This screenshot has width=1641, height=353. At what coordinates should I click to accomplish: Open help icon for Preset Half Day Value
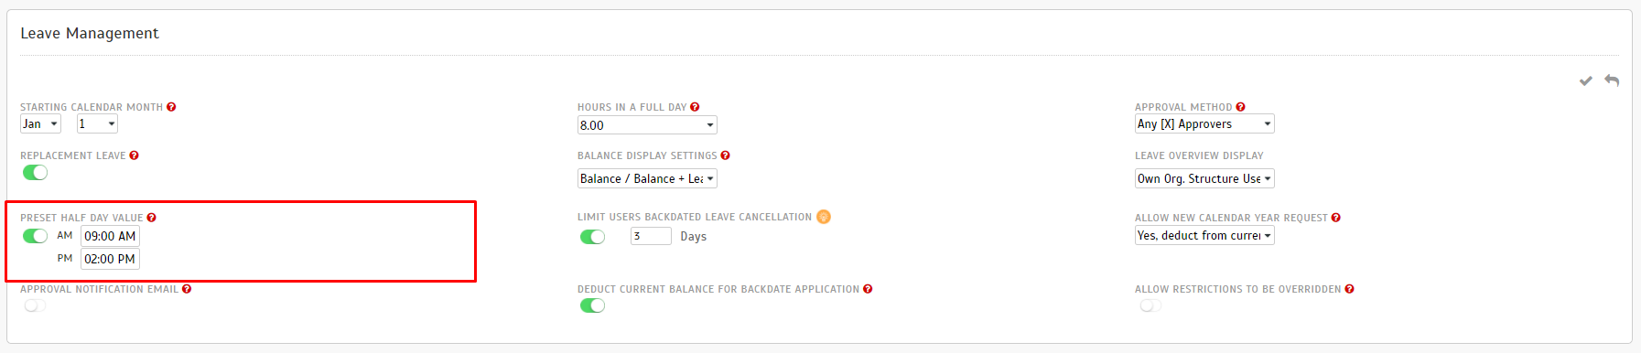(151, 218)
